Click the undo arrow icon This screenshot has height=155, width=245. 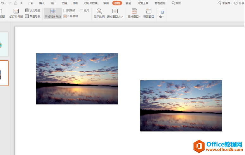pyautogui.click(x=3, y=3)
